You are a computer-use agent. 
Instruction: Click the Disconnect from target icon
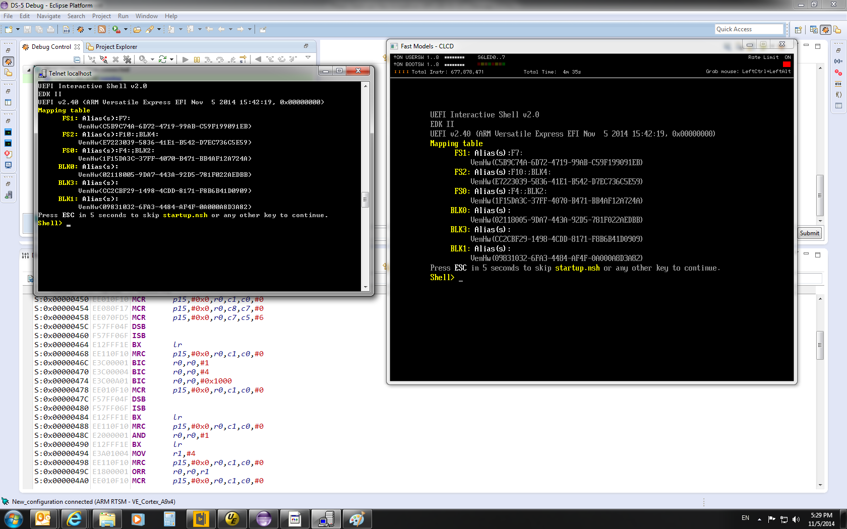pyautogui.click(x=103, y=59)
